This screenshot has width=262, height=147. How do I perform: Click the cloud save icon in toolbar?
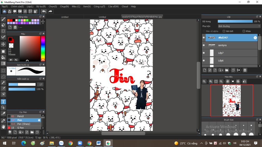point(4,11)
